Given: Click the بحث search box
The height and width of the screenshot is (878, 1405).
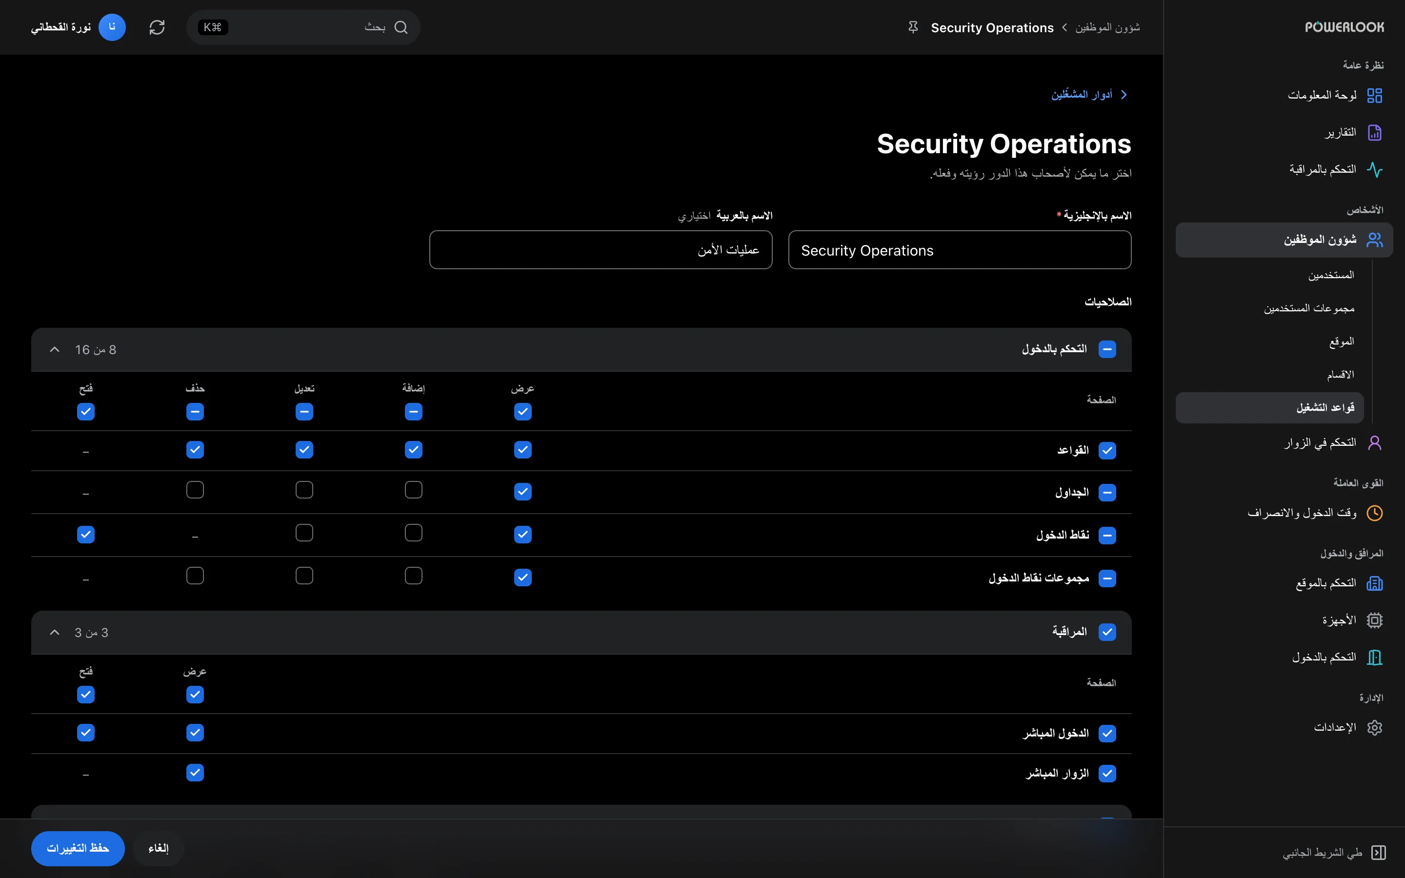Looking at the screenshot, I should [x=303, y=27].
